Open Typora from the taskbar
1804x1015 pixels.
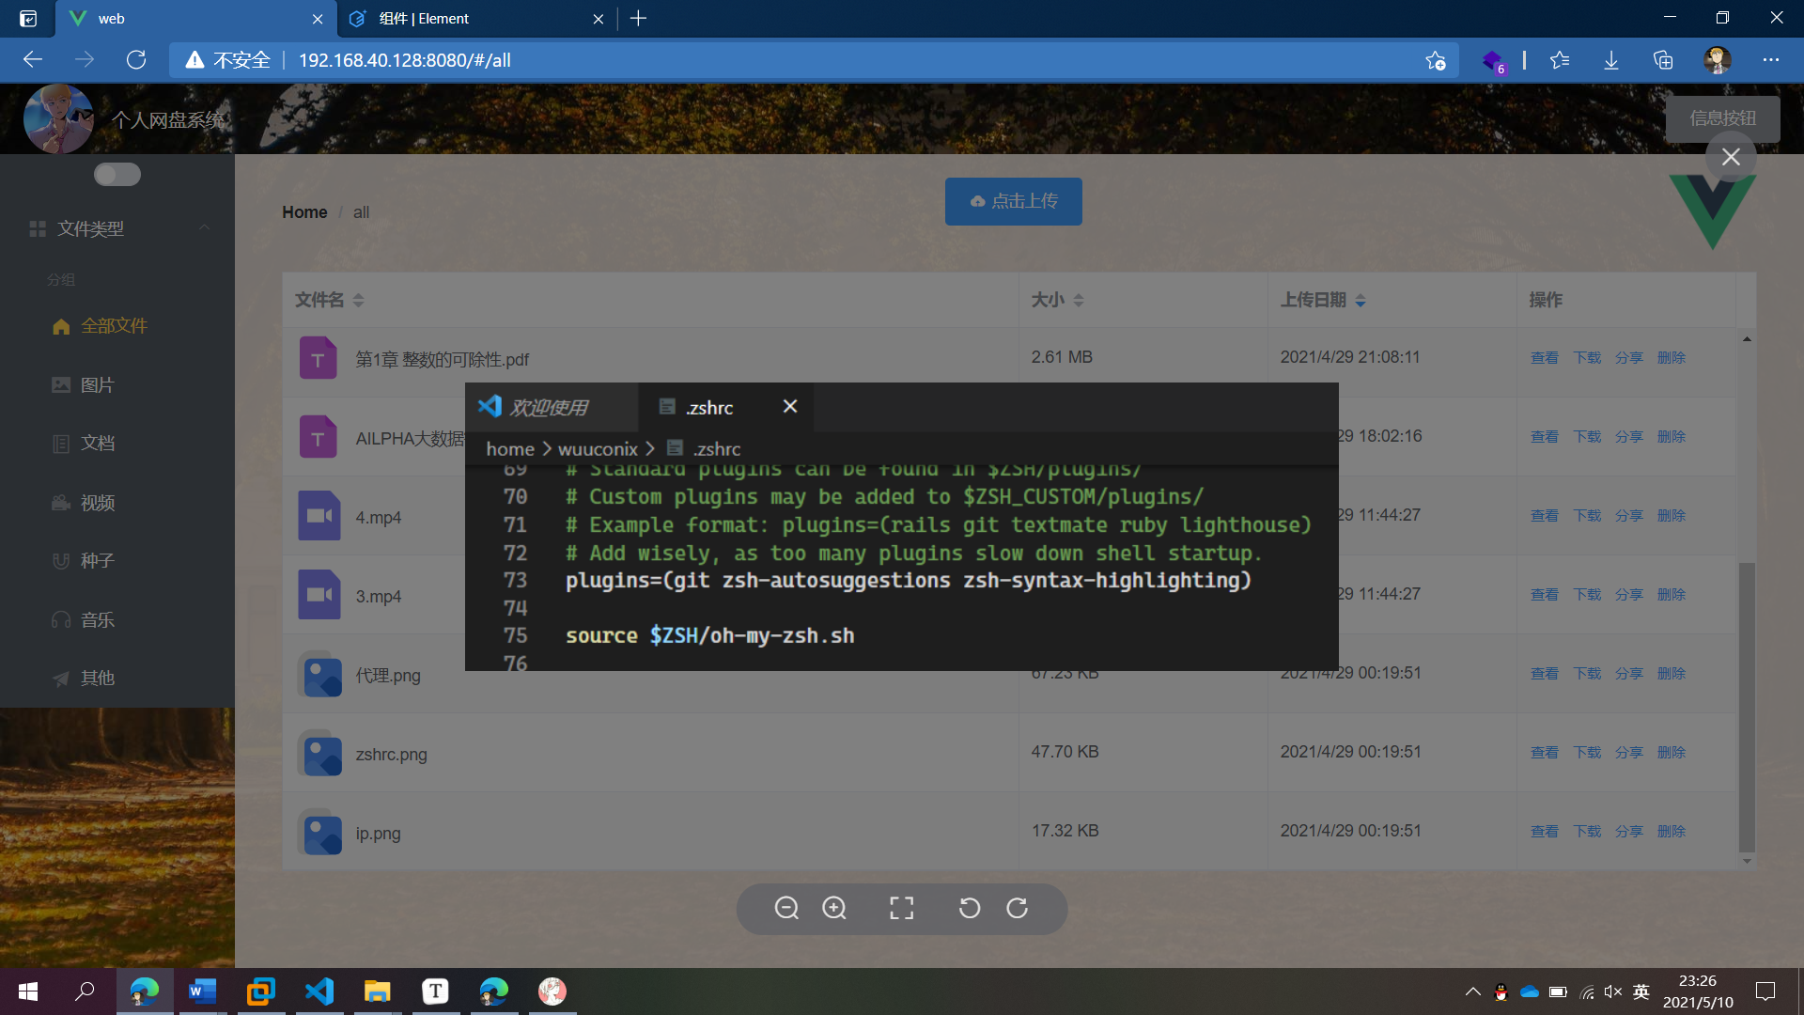(436, 991)
